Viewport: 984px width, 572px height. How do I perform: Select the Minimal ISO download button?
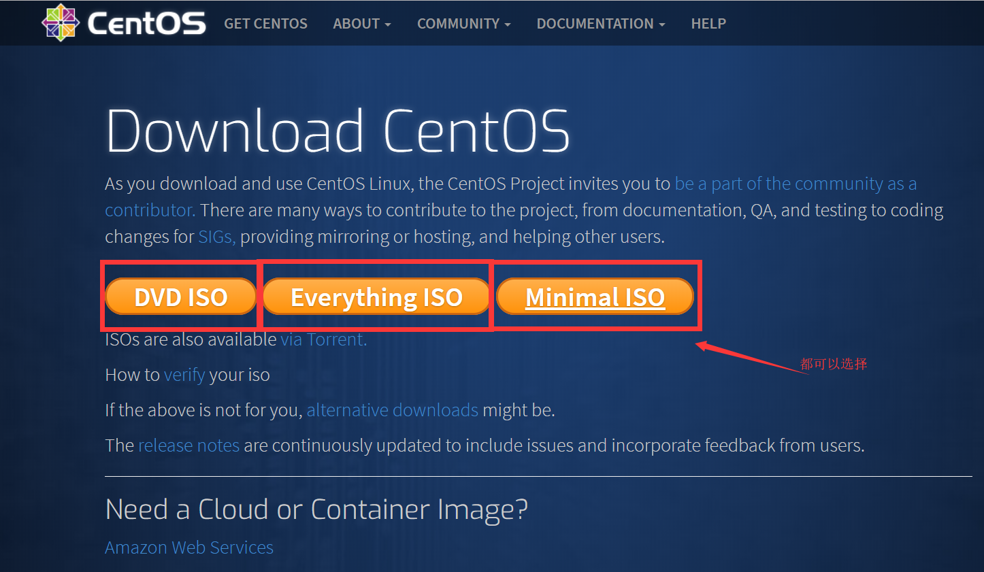pos(594,296)
